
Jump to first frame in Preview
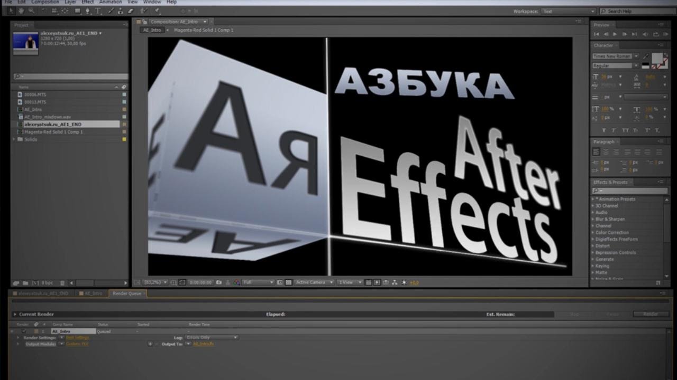[x=597, y=34]
